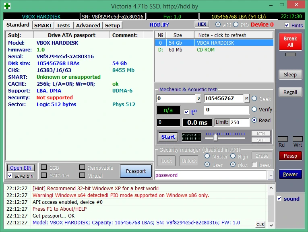308x232 pixels.
Task: Select the Seek radio button
Action: 254,99
